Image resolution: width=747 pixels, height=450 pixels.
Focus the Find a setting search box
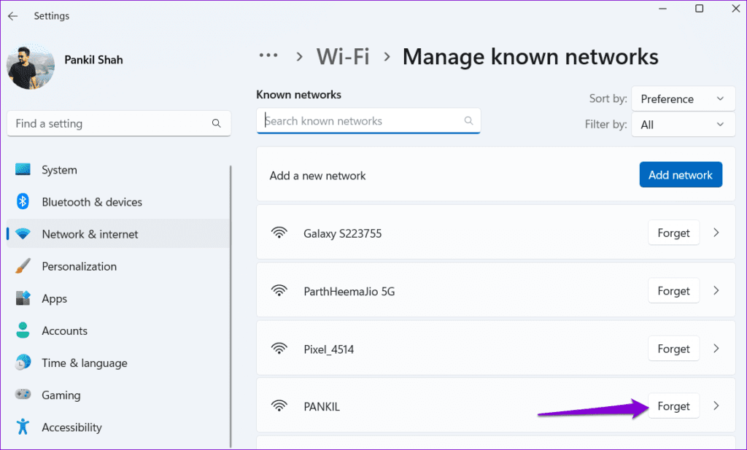click(119, 123)
